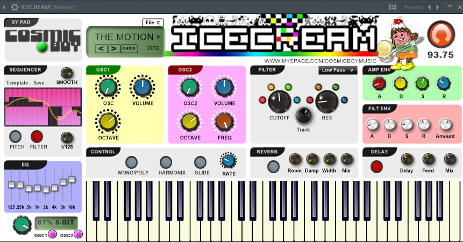The image size is (463, 242).
Task: Click the EQ 125 Hz slider
Action: point(11,186)
